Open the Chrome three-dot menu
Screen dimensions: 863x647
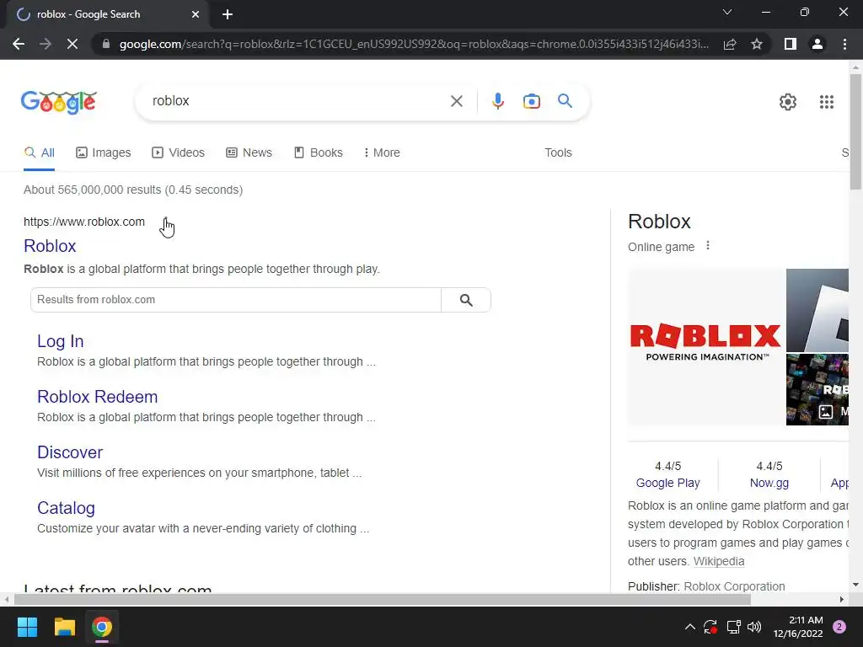point(844,44)
